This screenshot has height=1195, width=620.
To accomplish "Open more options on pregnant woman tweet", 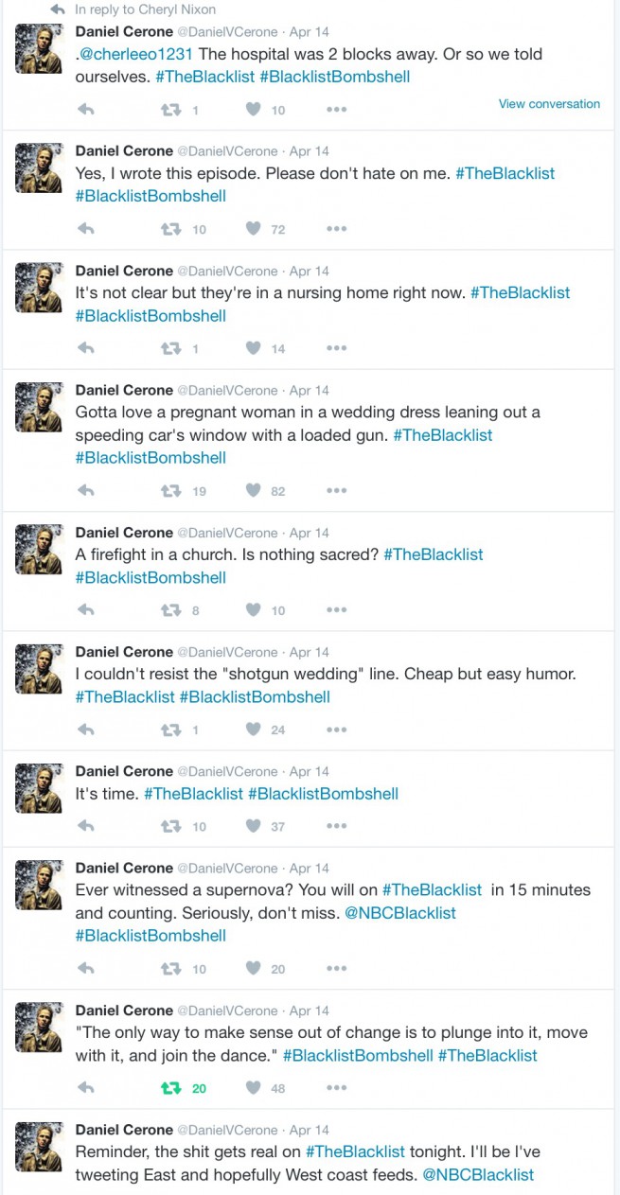I will [336, 490].
